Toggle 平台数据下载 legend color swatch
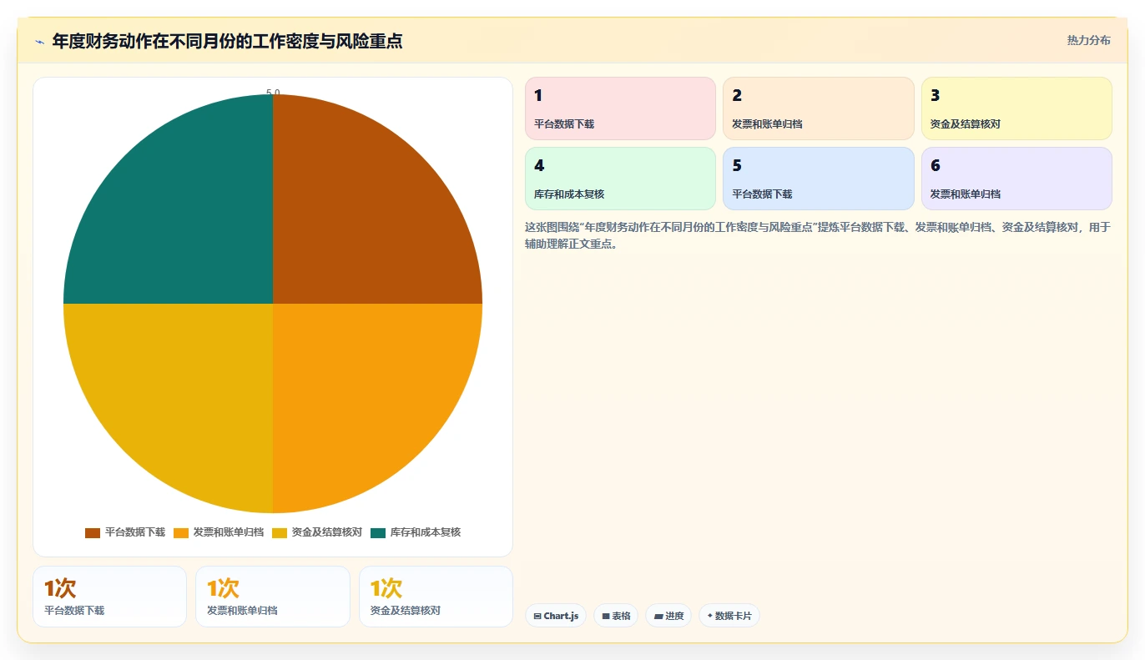1145x660 pixels. point(93,532)
